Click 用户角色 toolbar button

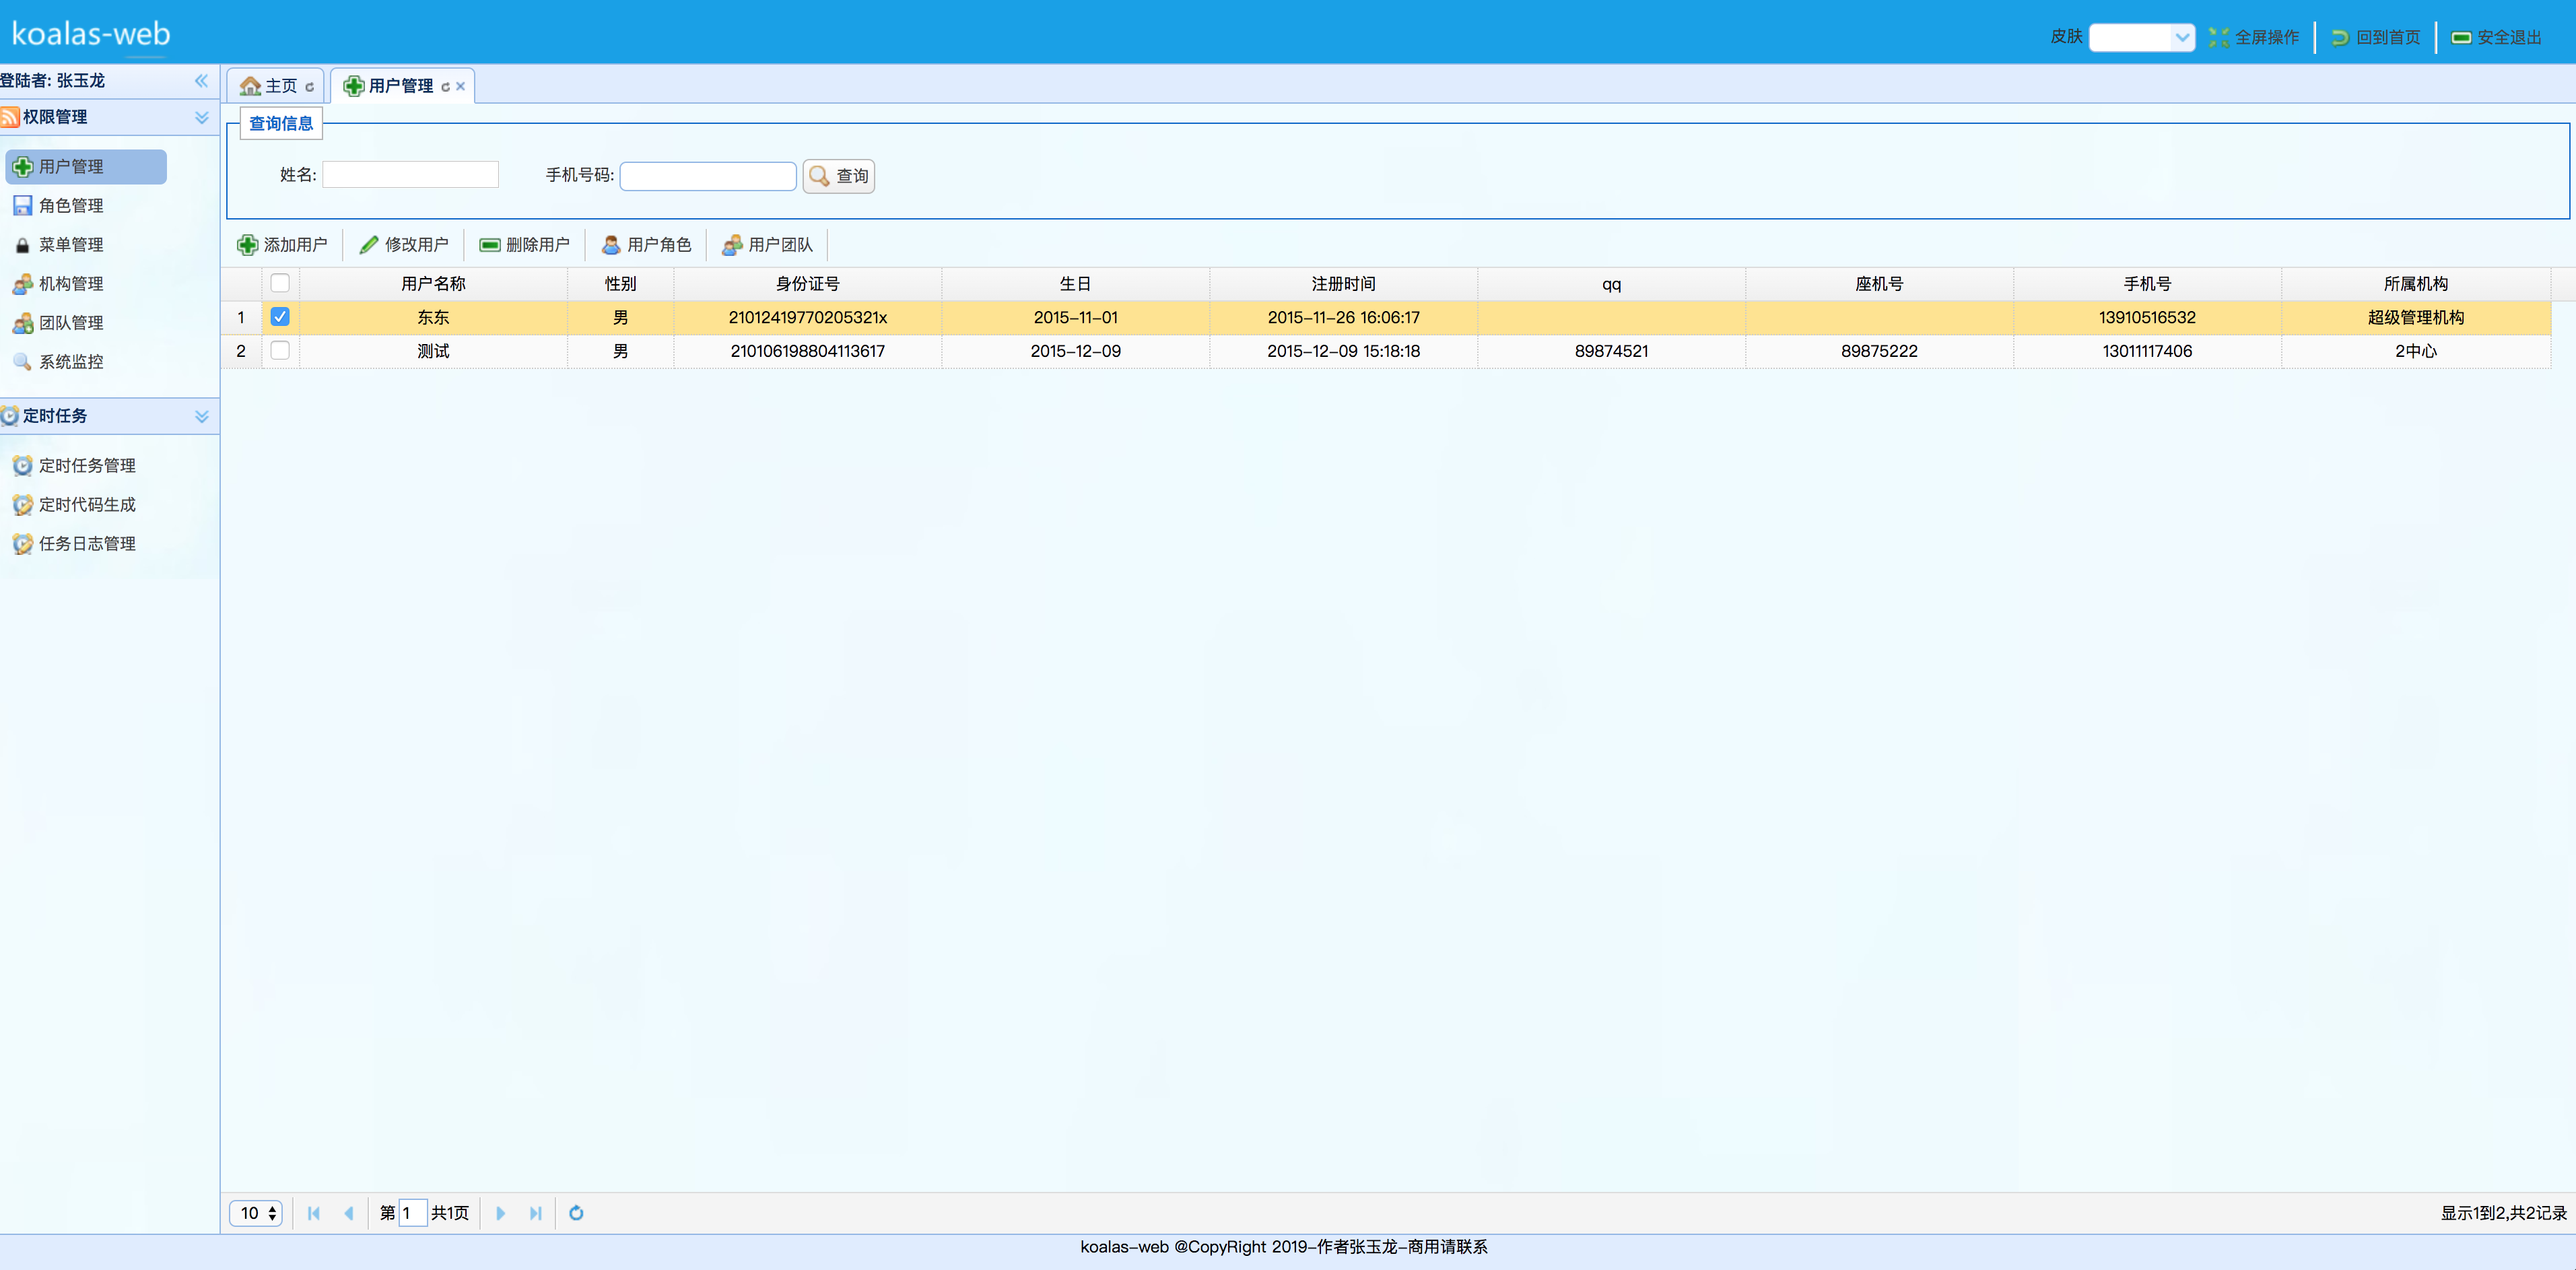[x=646, y=245]
